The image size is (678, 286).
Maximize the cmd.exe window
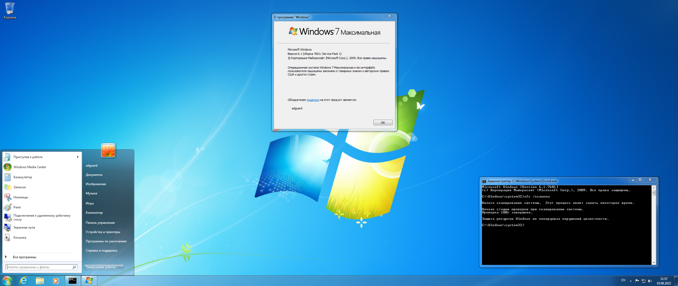[x=640, y=180]
